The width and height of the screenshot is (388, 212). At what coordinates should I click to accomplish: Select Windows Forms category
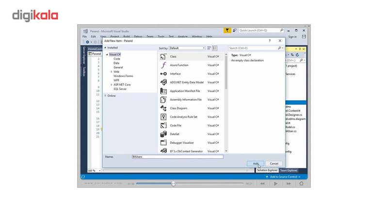(x=123, y=76)
